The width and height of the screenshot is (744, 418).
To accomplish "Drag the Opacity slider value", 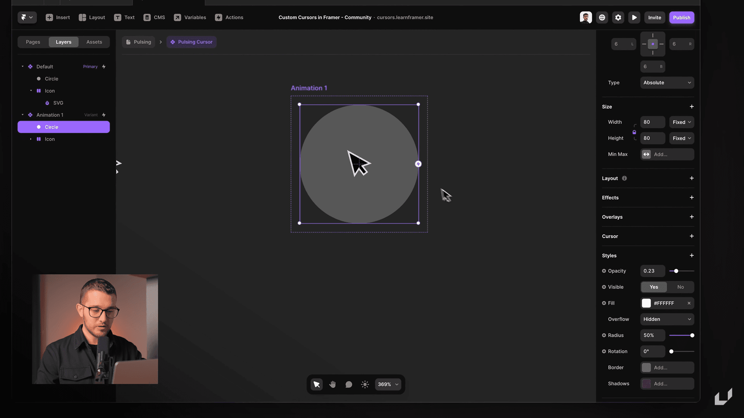I will [x=676, y=271].
